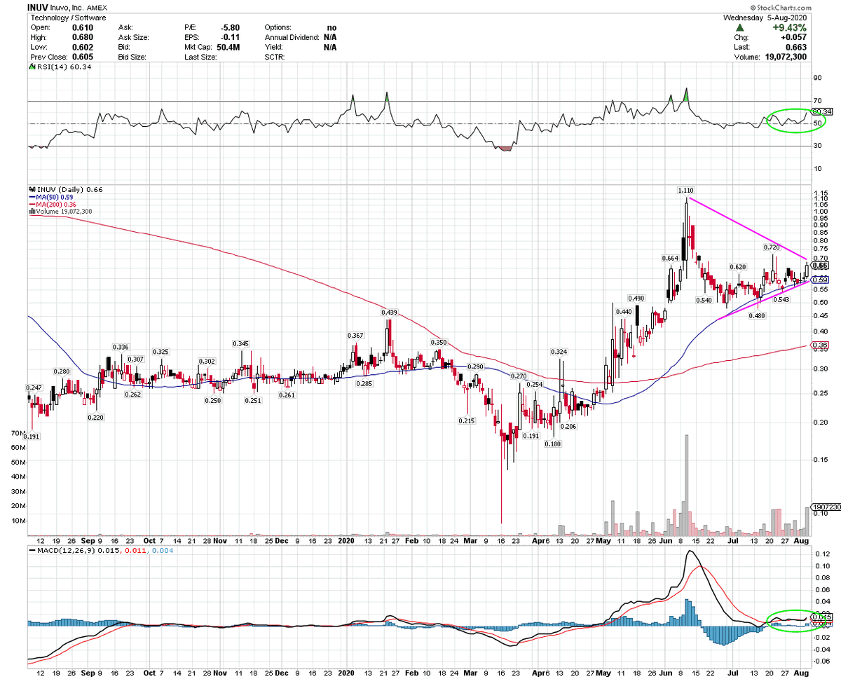The image size is (841, 679).
Task: Click the MA(50) blue line legend marker
Action: click(32, 197)
